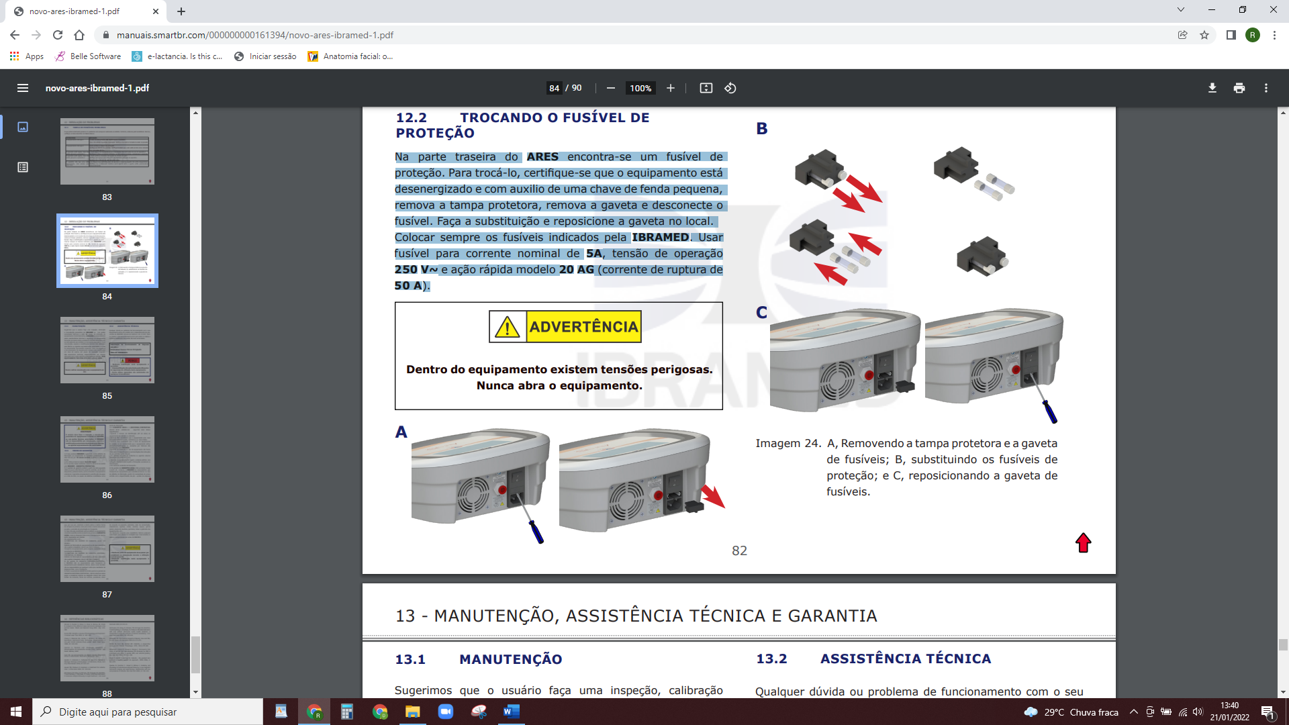Open browser side panel
1289x725 pixels.
(1231, 35)
